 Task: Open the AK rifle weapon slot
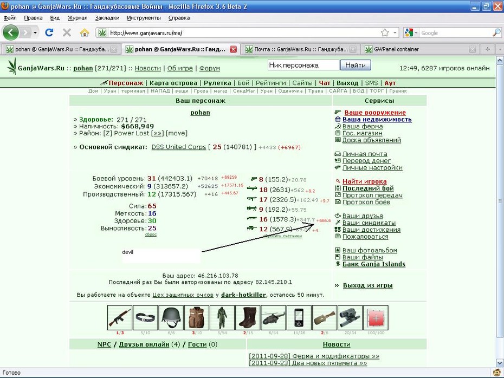(x=120, y=318)
